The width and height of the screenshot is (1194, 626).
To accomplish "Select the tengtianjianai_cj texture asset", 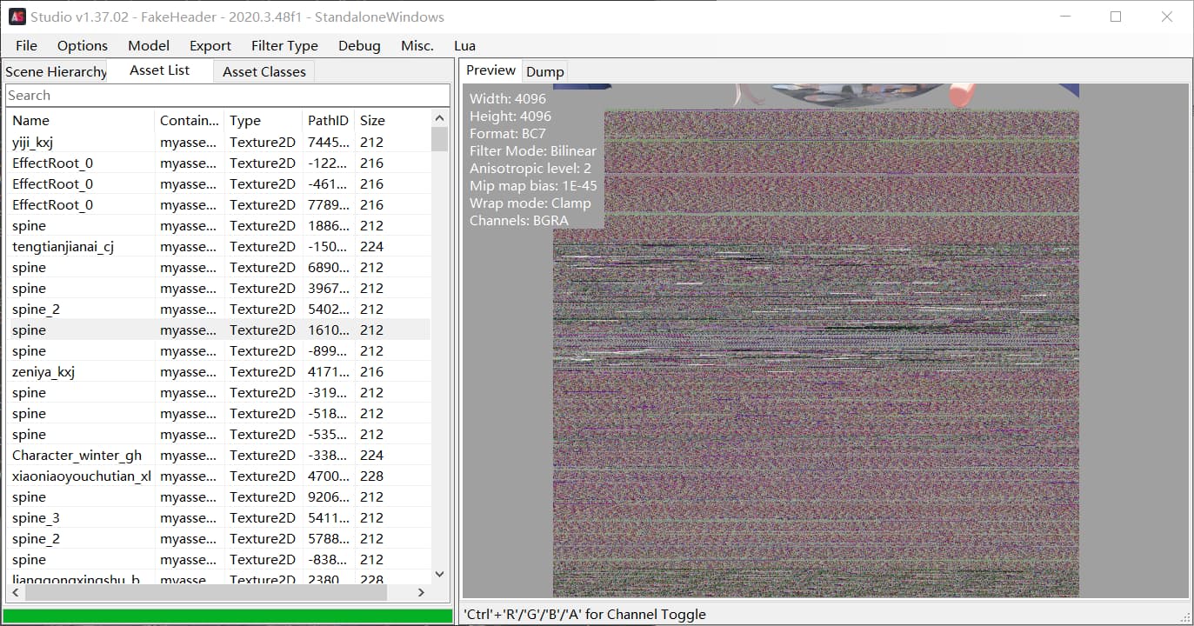I will point(63,247).
